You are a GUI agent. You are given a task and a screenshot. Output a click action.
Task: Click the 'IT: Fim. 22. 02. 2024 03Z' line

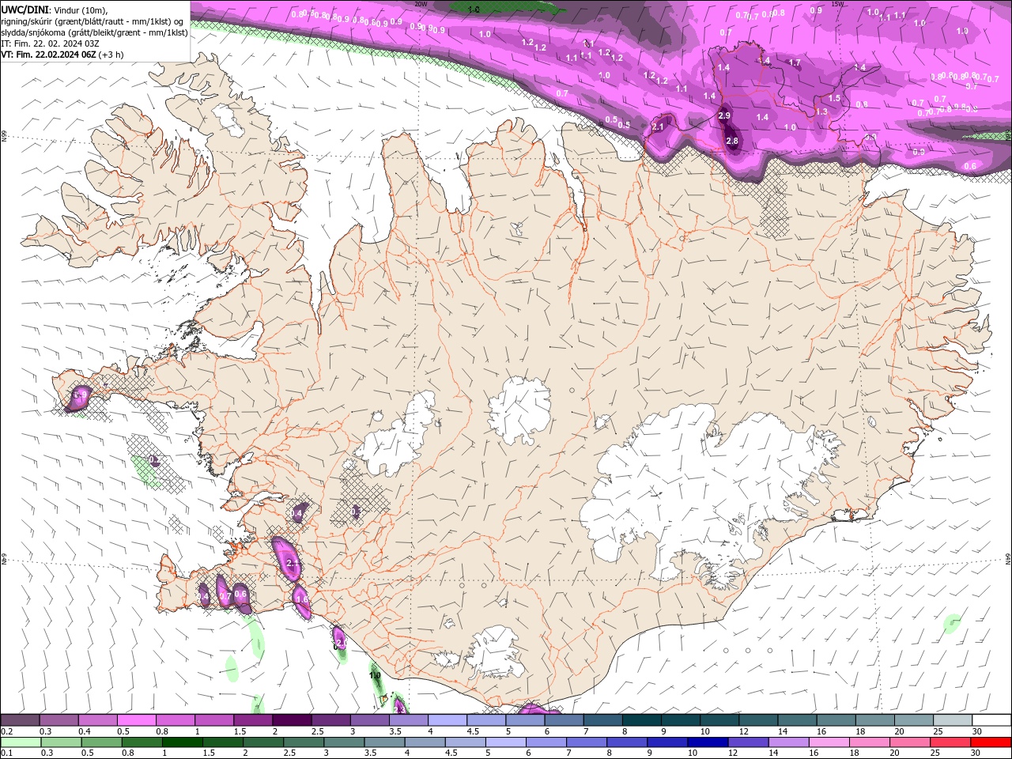[49, 43]
